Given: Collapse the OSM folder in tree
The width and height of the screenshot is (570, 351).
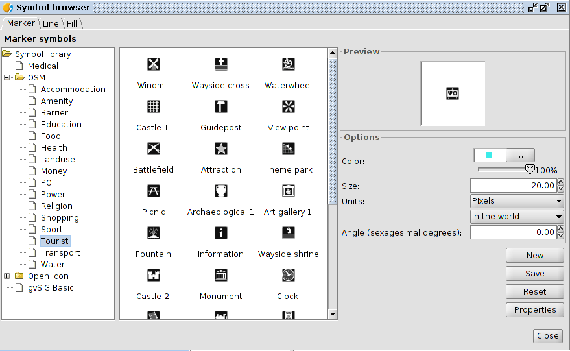Looking at the screenshot, I should [7, 77].
